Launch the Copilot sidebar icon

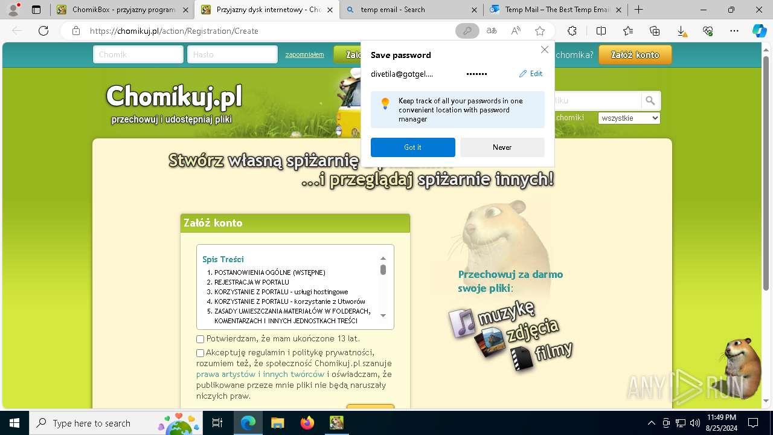pyautogui.click(x=759, y=31)
